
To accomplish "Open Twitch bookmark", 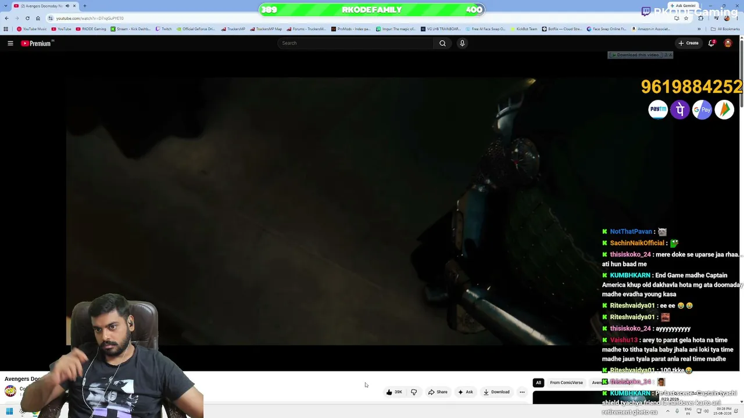I will [164, 29].
